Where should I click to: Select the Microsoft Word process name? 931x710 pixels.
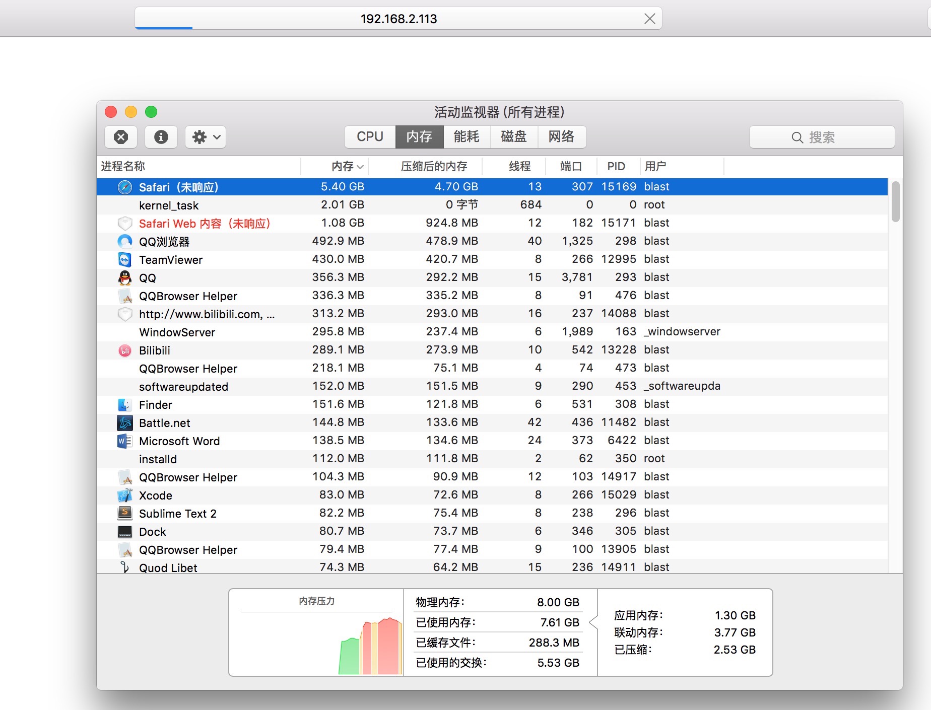[179, 441]
